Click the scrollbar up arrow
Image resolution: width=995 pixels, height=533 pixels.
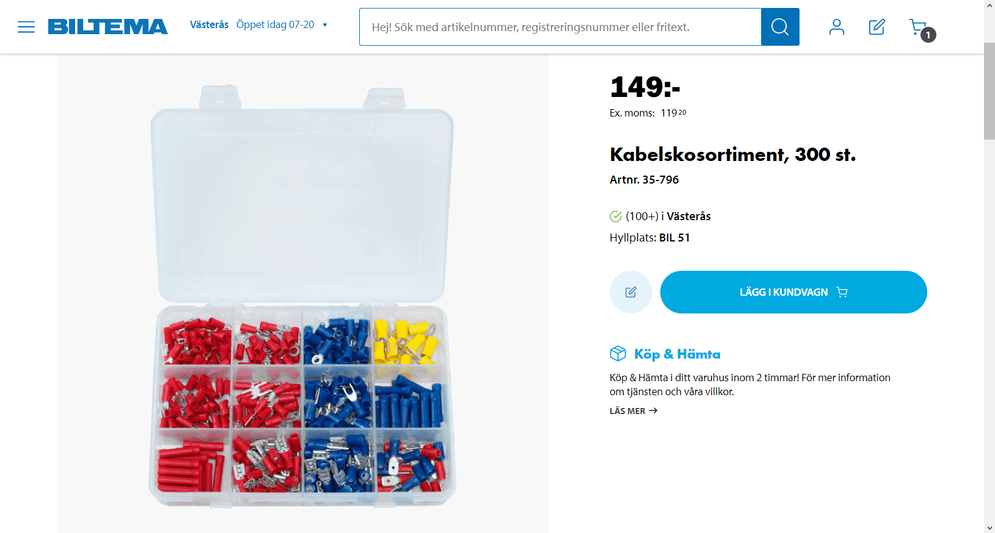990,5
